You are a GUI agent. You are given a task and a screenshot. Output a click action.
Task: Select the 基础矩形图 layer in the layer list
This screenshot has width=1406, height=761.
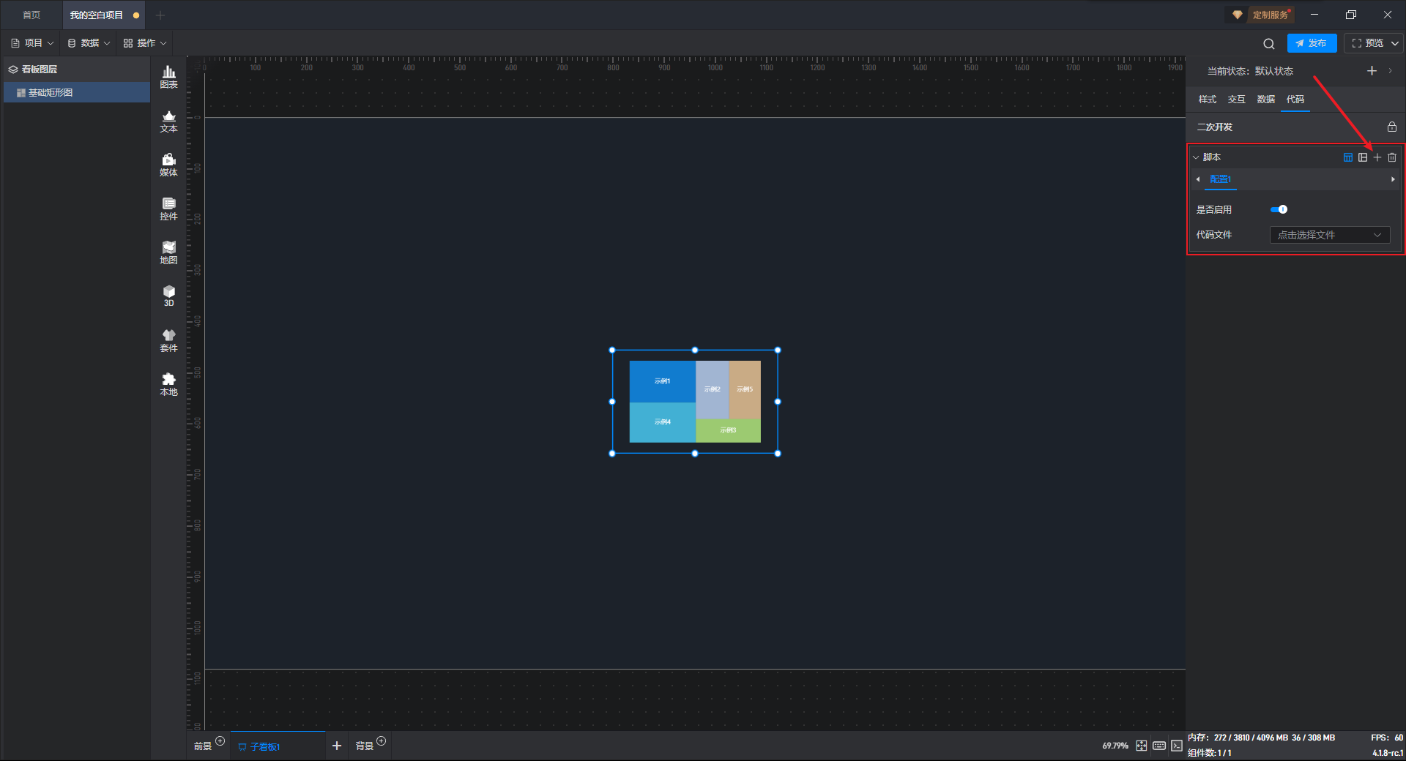point(51,93)
